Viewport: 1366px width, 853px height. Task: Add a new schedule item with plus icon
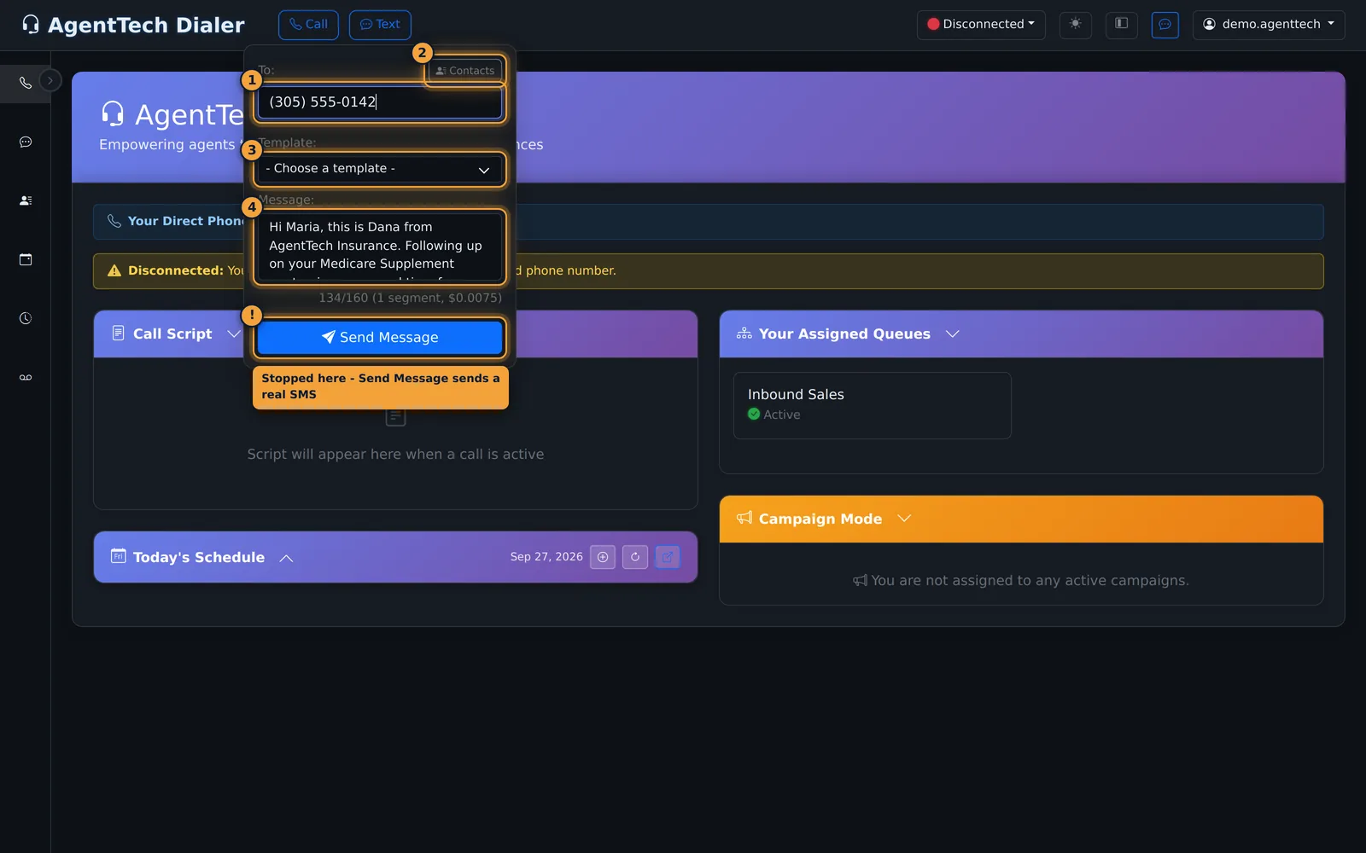coord(603,557)
